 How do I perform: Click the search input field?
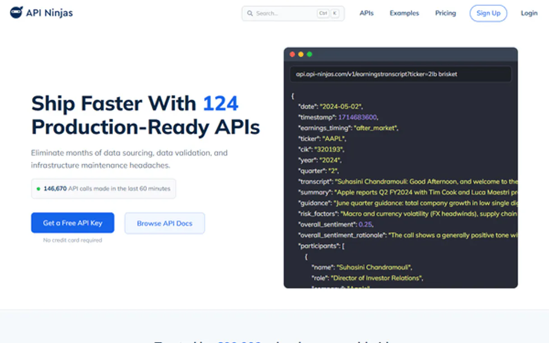(284, 13)
